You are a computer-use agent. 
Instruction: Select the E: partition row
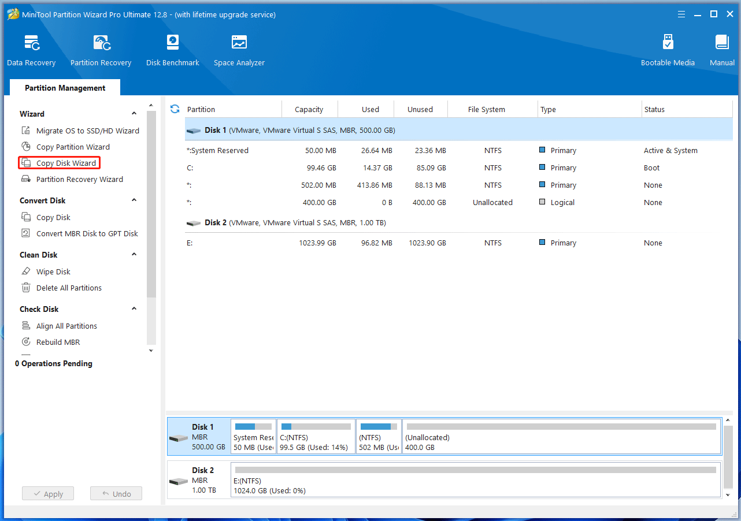(459, 243)
